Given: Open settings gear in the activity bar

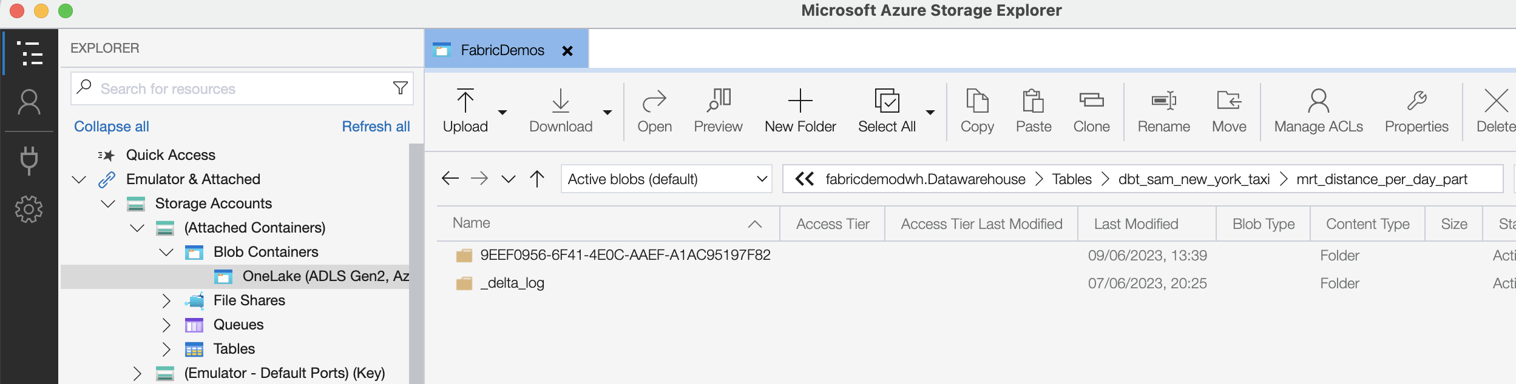Looking at the screenshot, I should 29,210.
